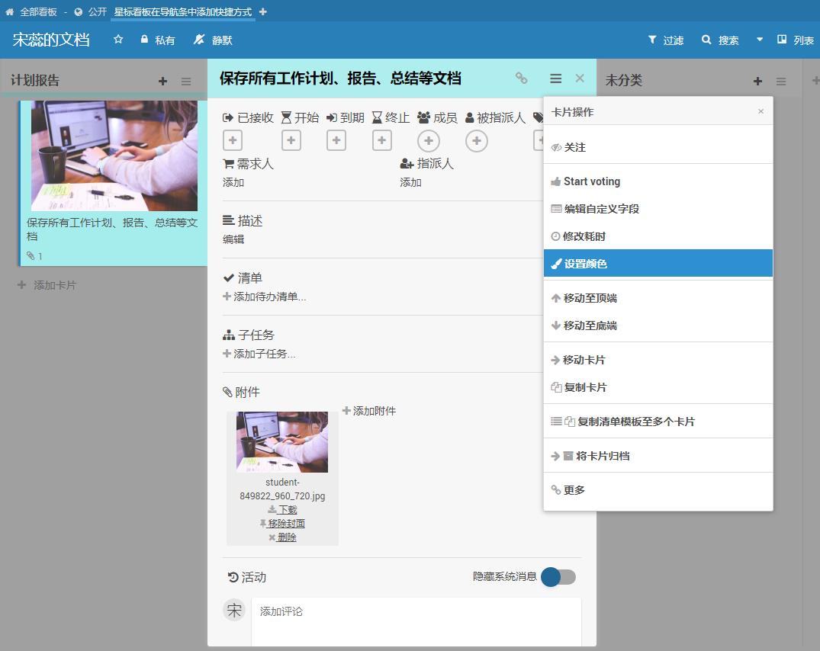Open the 未分类 list menu icon
The height and width of the screenshot is (651, 820).
click(x=781, y=81)
